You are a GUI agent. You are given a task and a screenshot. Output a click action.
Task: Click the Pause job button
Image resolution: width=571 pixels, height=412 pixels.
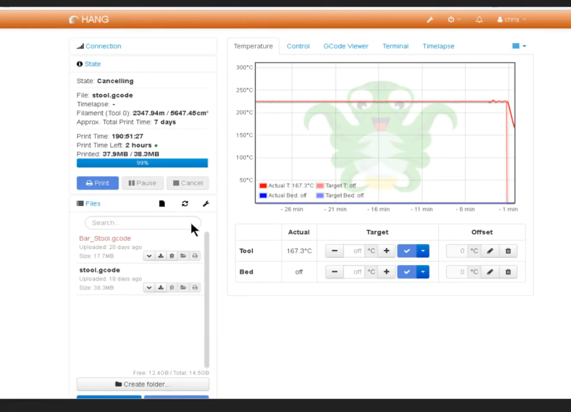click(143, 183)
